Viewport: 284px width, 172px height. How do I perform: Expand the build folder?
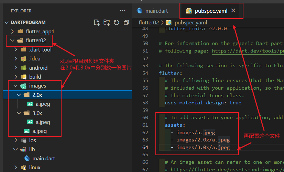[x=16, y=77]
